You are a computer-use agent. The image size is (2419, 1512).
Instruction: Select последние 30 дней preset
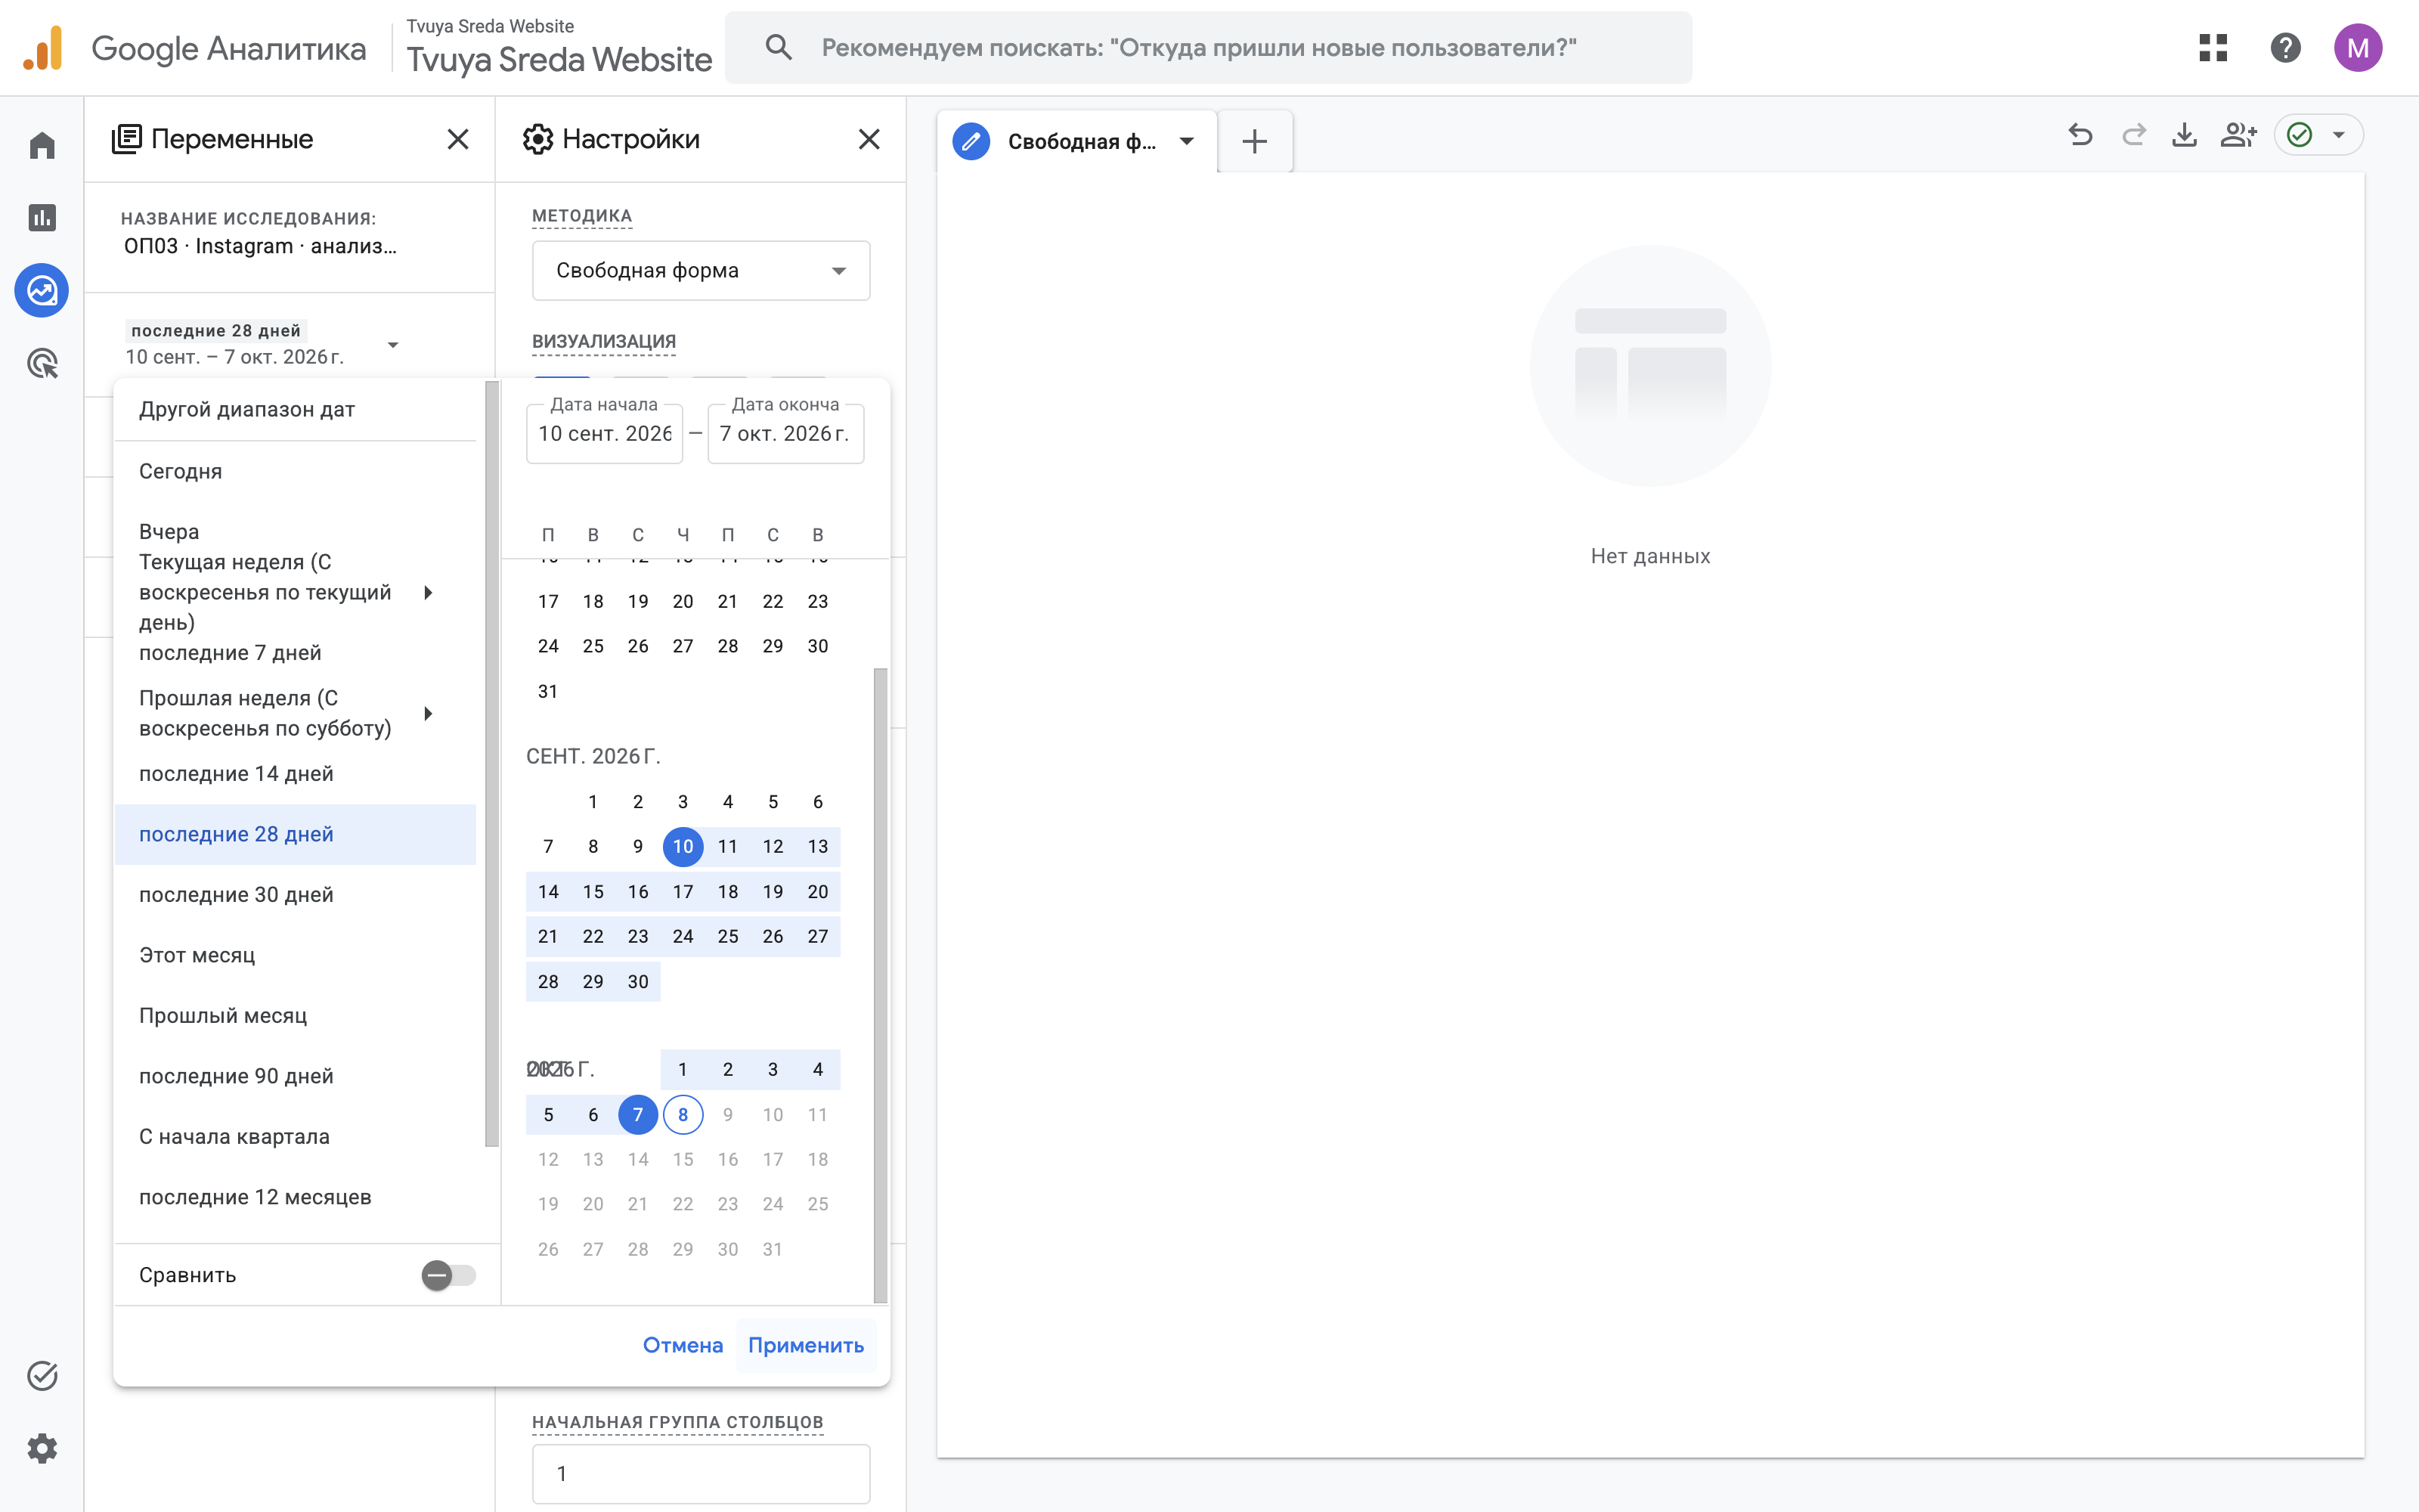click(x=295, y=894)
